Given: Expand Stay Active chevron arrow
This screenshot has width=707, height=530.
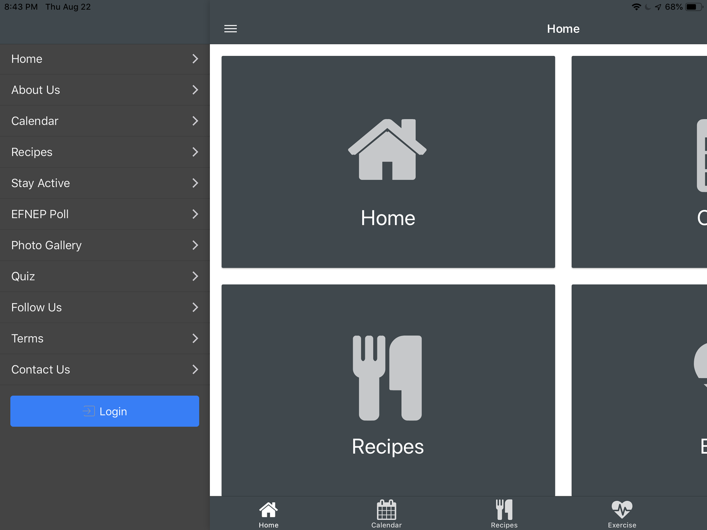Looking at the screenshot, I should pyautogui.click(x=195, y=183).
